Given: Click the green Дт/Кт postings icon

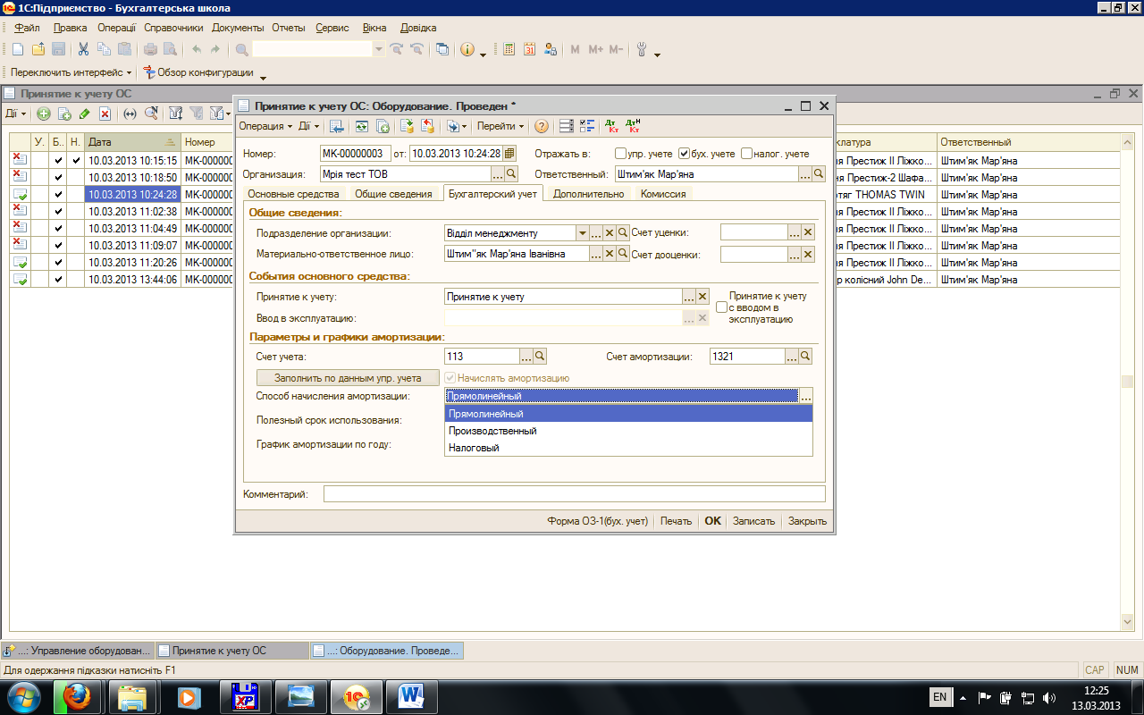Looking at the screenshot, I should point(612,126).
